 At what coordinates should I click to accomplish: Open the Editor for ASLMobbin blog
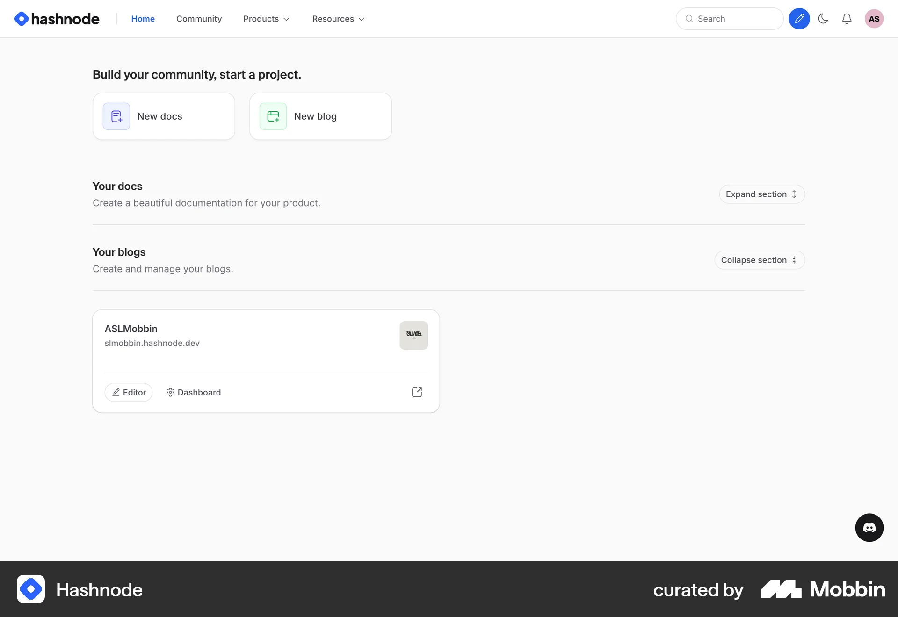129,392
